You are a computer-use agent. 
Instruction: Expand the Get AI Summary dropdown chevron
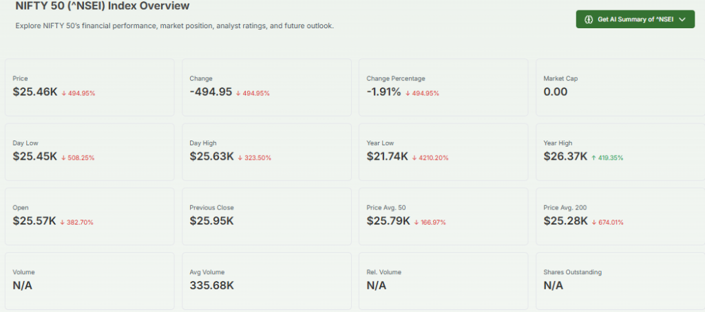tap(682, 19)
